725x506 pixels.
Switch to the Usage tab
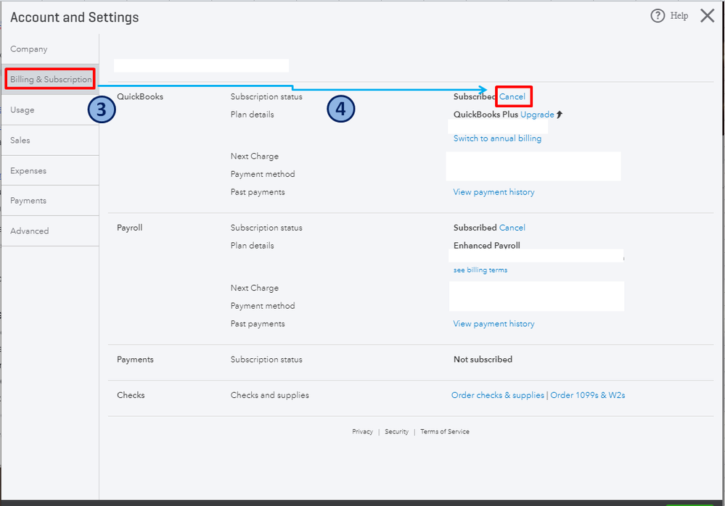click(22, 110)
